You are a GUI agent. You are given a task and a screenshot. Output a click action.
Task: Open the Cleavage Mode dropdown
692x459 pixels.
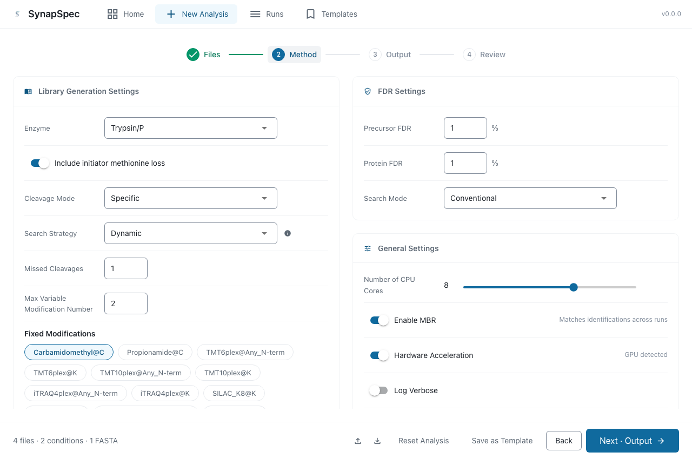pos(191,198)
